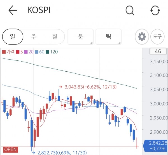Open the search magnifier icon

130,10
